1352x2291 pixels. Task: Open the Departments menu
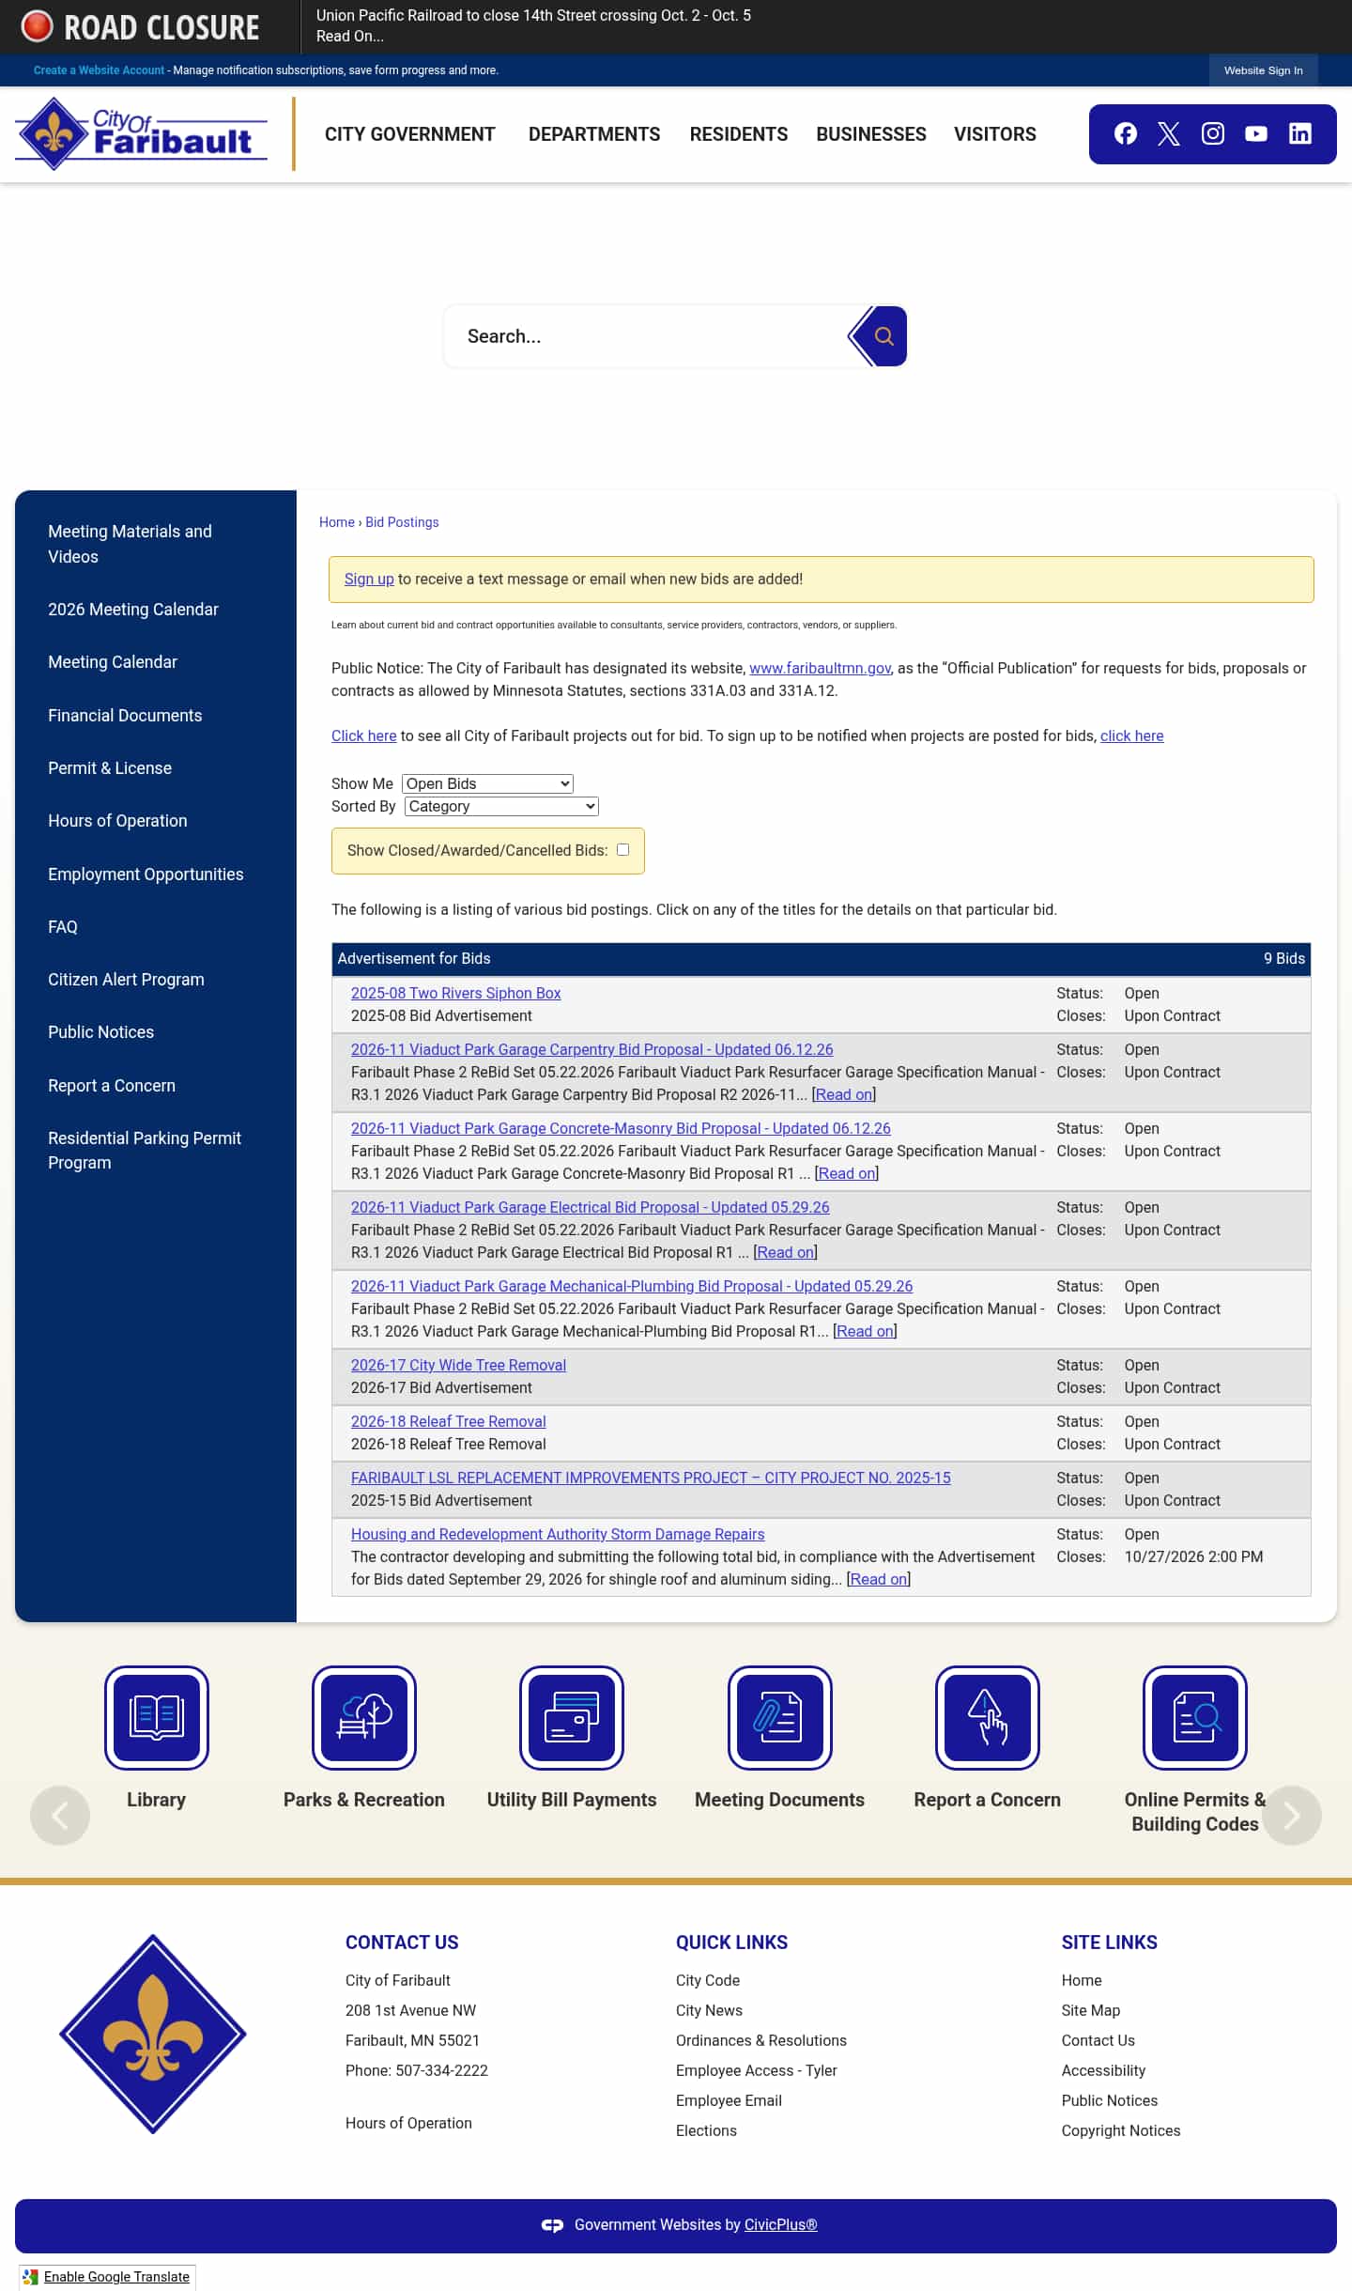594,134
